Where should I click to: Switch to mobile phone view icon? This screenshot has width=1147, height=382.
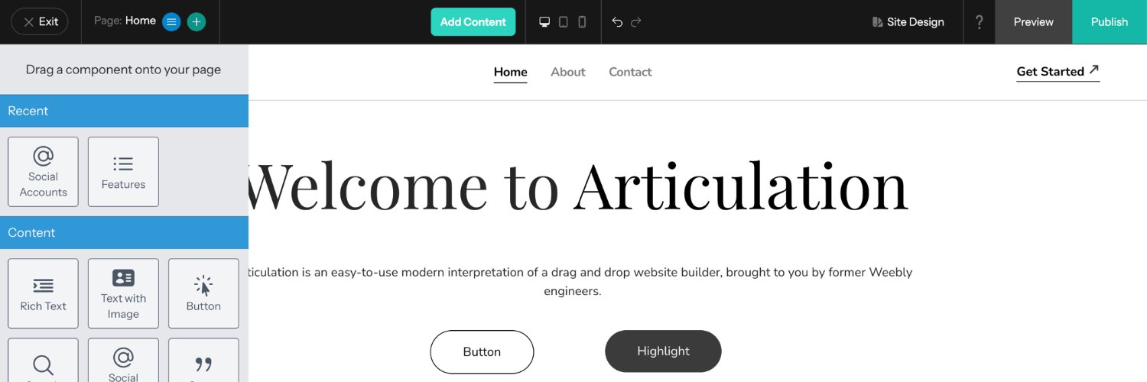point(582,22)
